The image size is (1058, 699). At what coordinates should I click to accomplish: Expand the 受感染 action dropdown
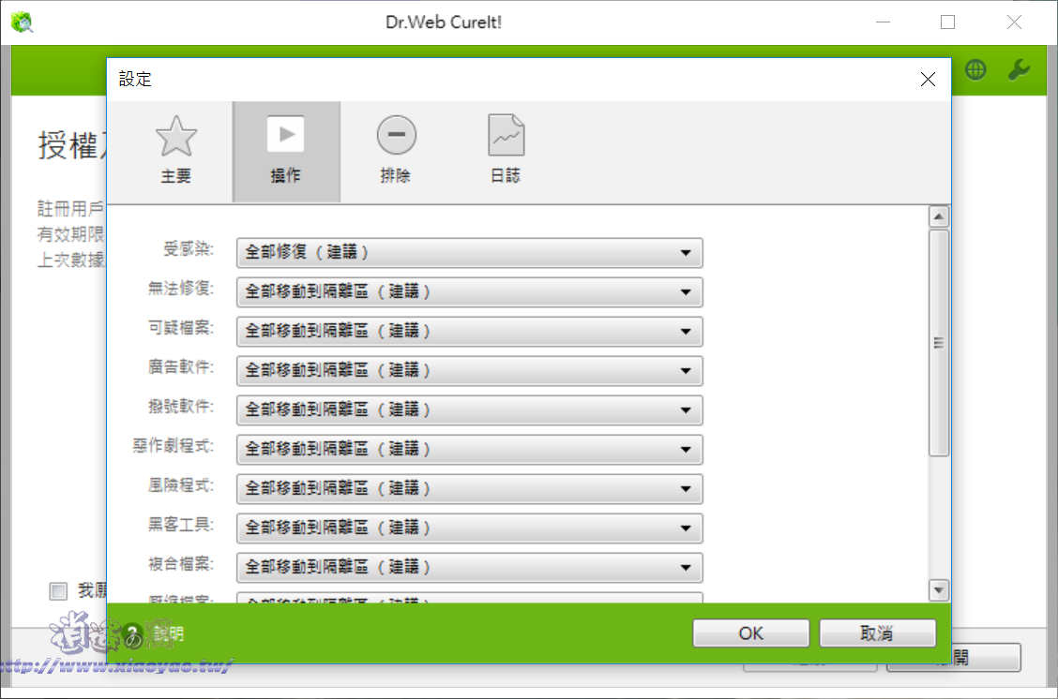(469, 253)
